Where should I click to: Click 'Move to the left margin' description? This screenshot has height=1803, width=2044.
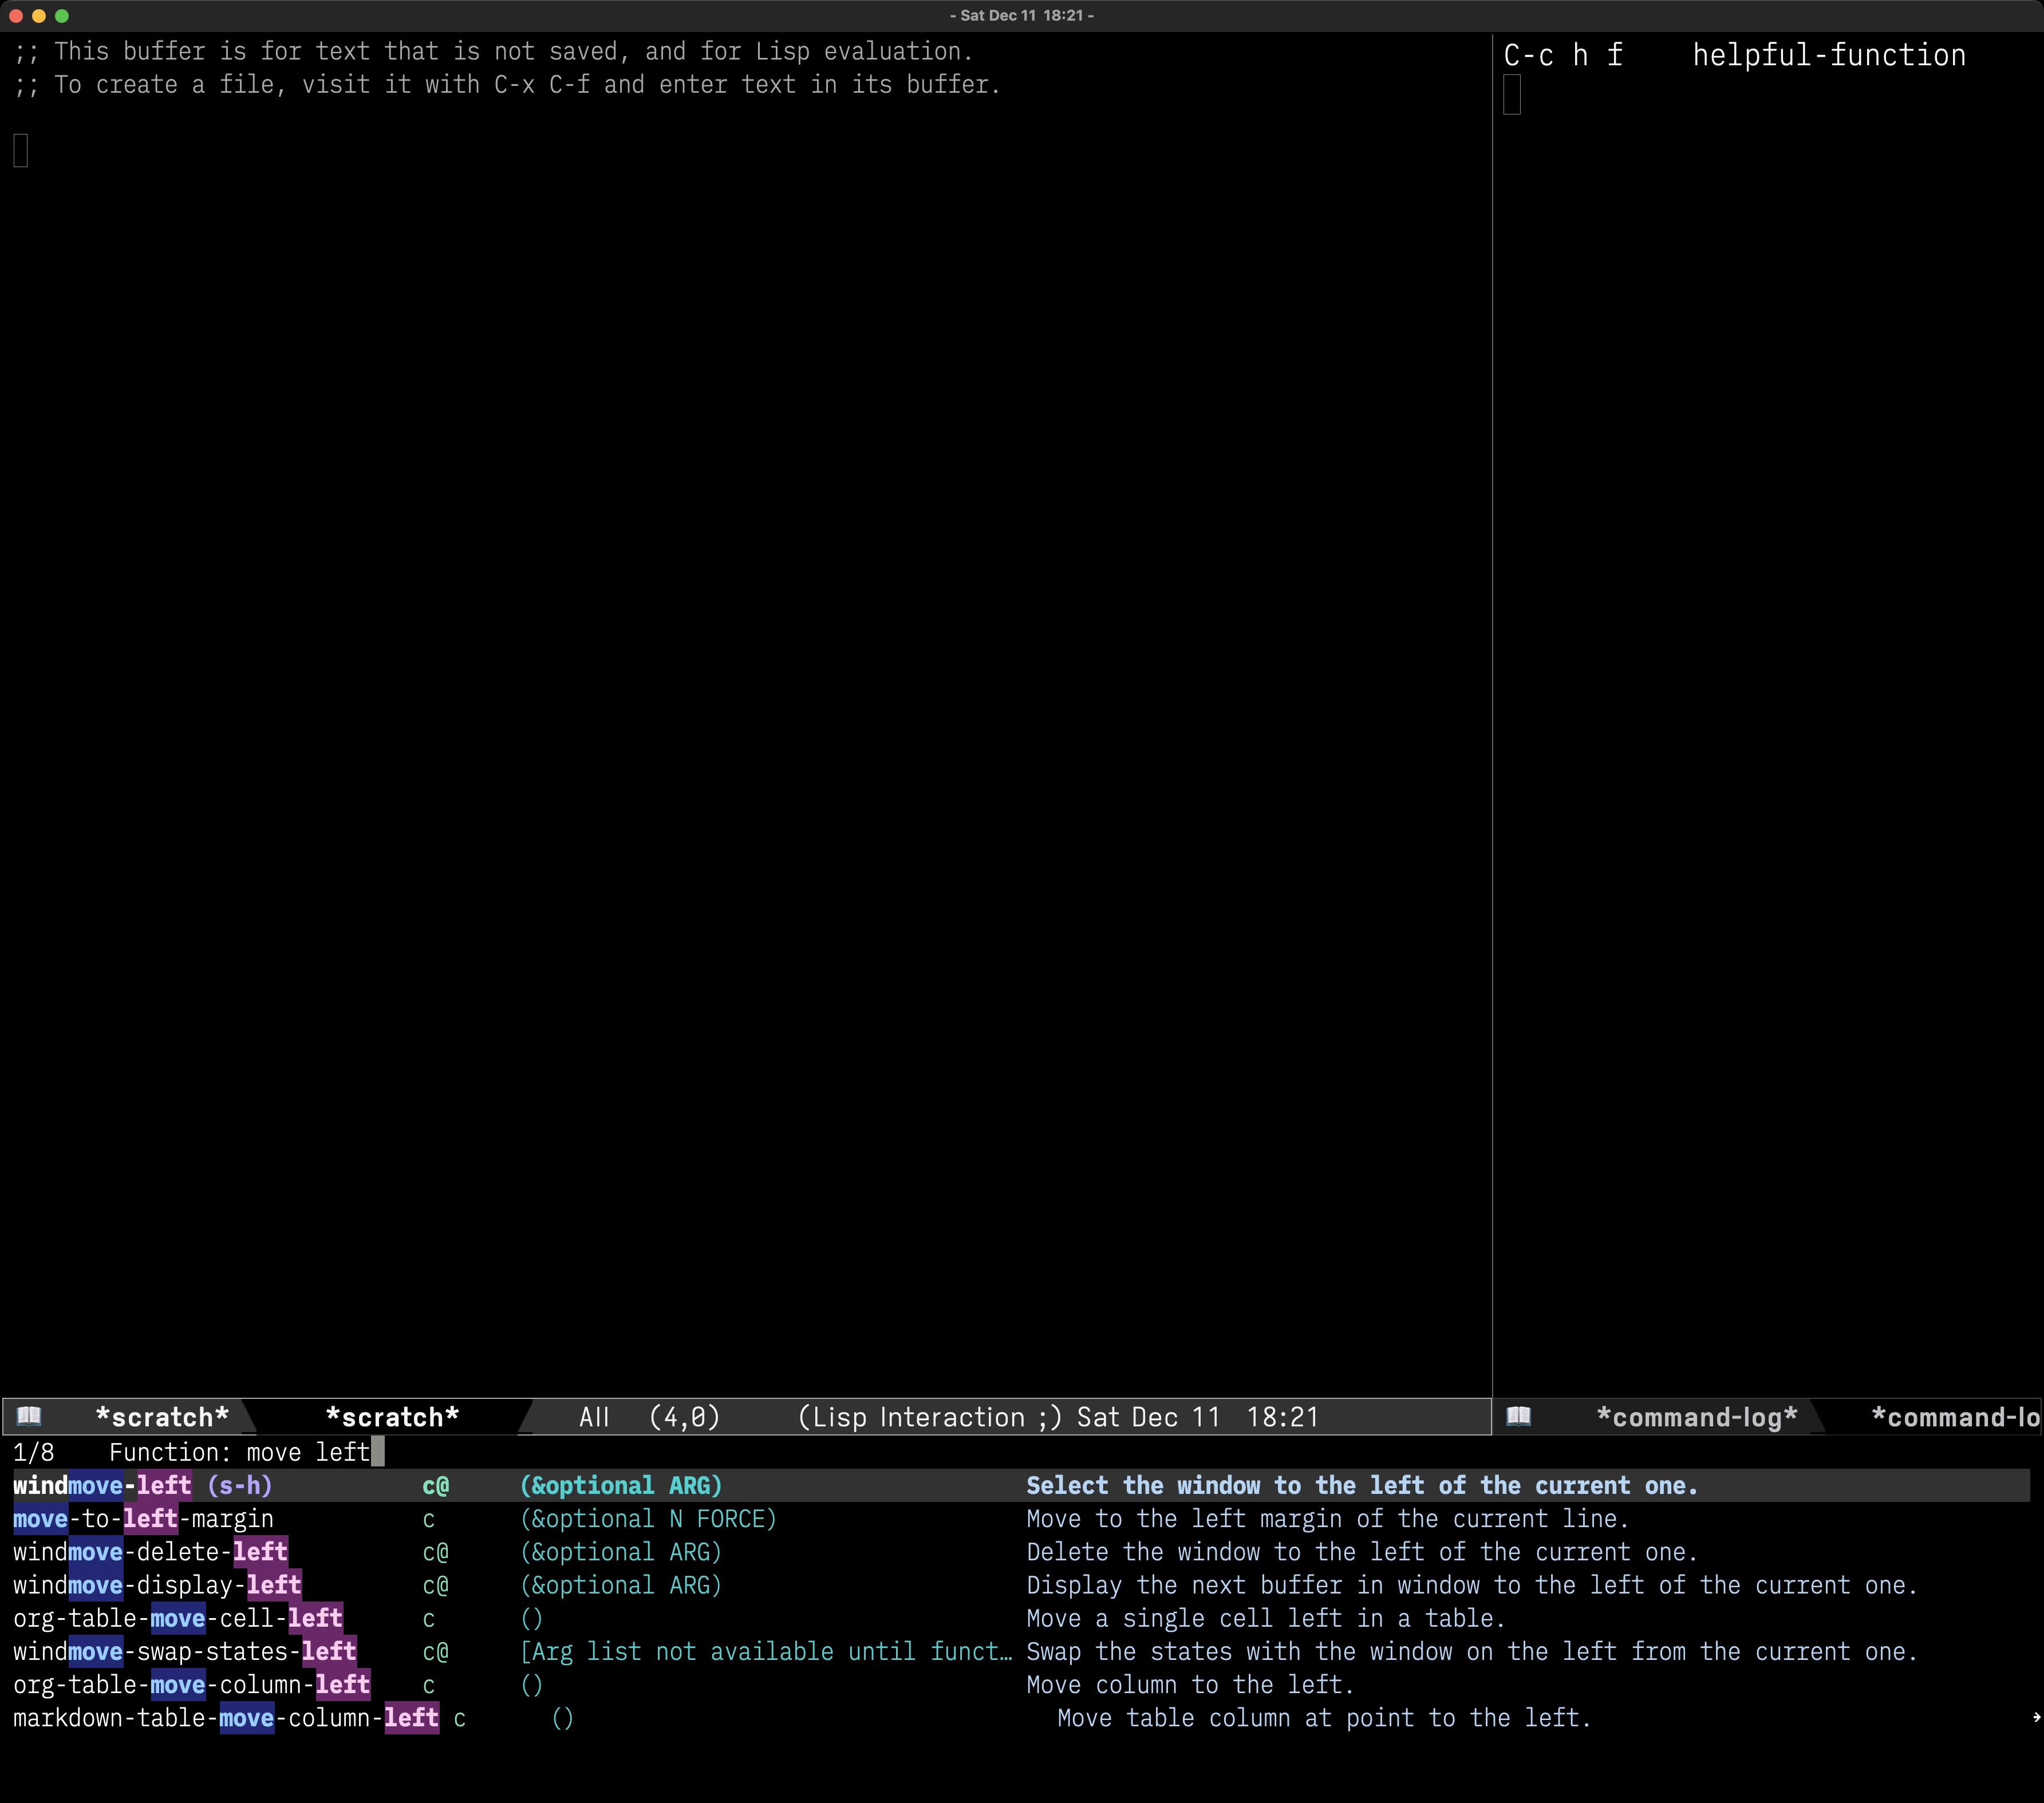pyautogui.click(x=1328, y=1519)
